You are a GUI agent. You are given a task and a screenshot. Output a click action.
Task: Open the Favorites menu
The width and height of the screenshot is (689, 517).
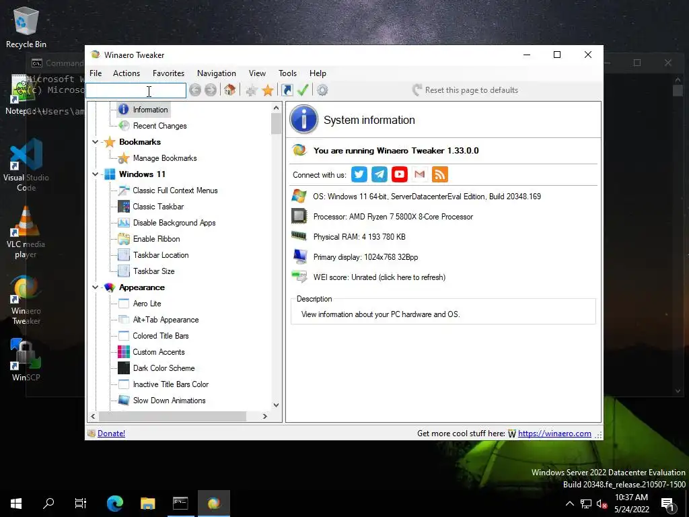tap(168, 73)
